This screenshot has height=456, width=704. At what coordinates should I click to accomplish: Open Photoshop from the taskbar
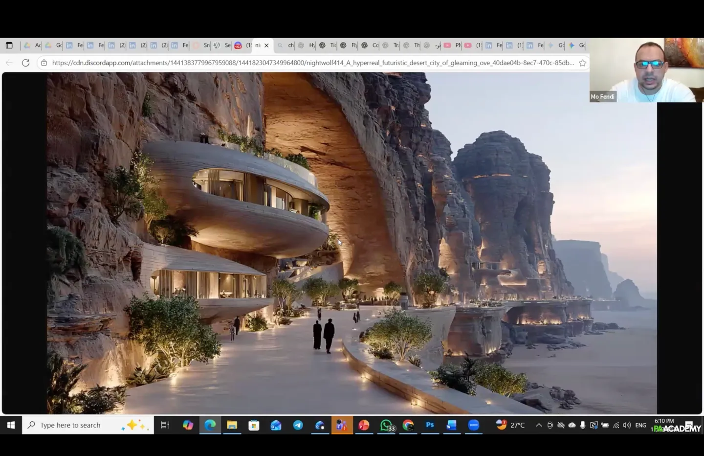[430, 425]
